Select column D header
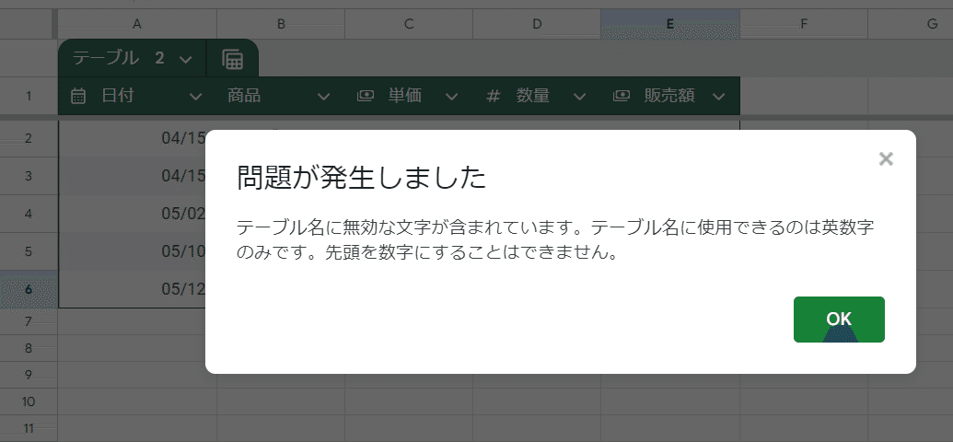Image resolution: width=953 pixels, height=442 pixels. 537,24
